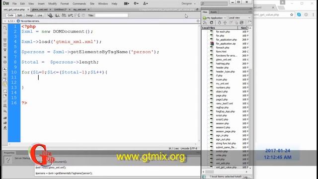Open the gear extend Dreamweaver dropdown

point(136,3)
